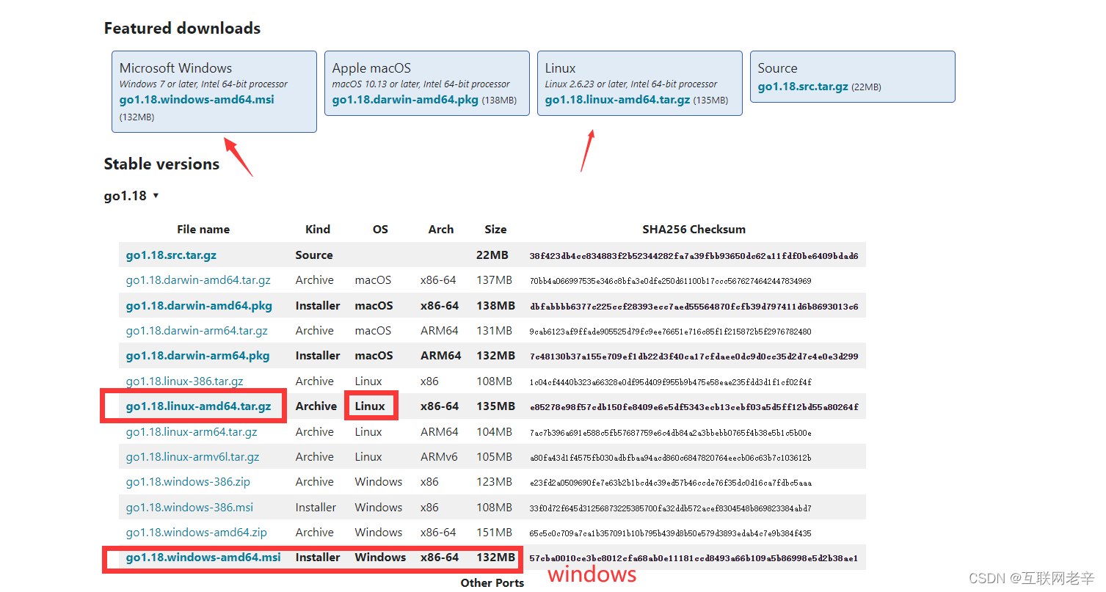This screenshot has height=592, width=1106.
Task: Download go1.18.linux-amd64.tar.gz from Linux featured card
Action: [x=617, y=100]
